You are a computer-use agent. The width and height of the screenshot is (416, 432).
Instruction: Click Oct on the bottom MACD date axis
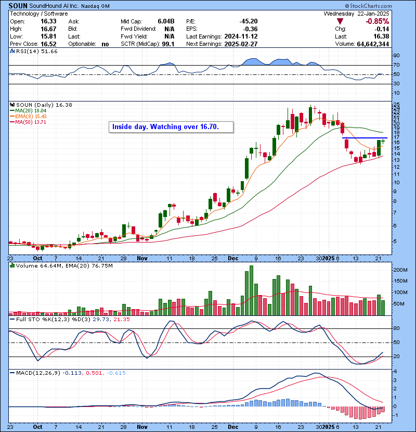pos(38,427)
